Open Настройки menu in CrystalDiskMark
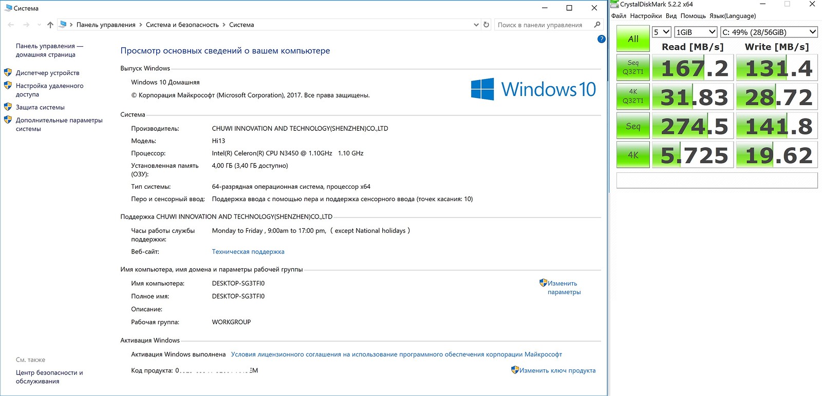Image resolution: width=822 pixels, height=396 pixels. click(646, 16)
